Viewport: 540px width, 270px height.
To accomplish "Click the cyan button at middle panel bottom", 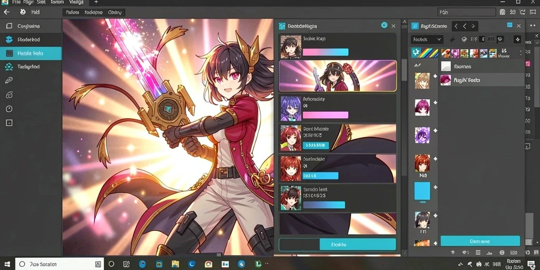I will (358, 244).
